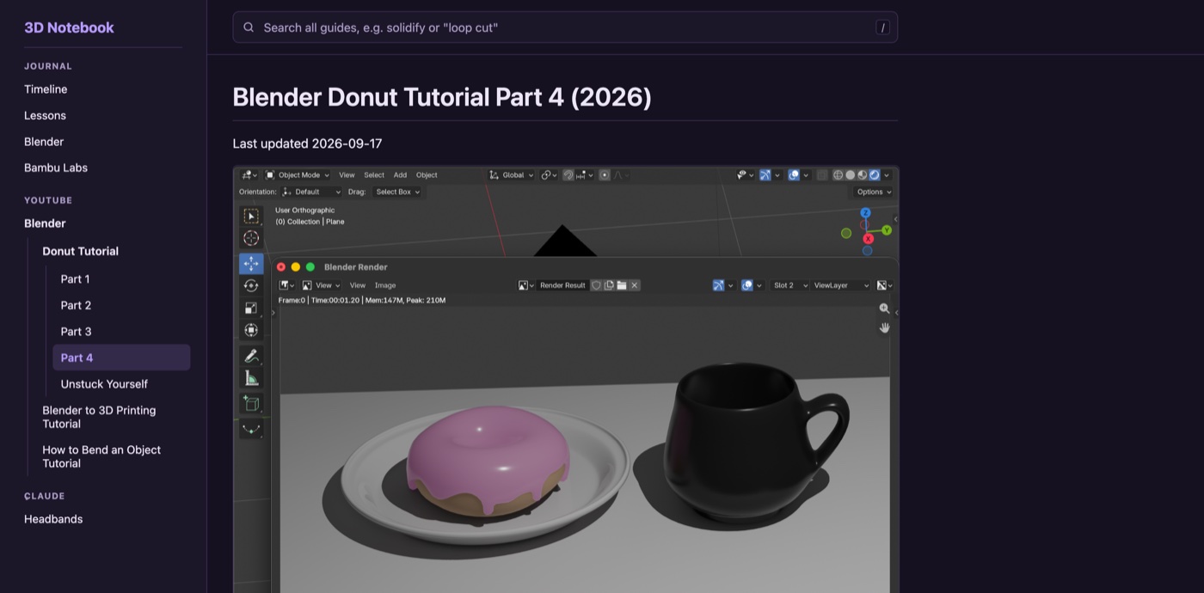Click the Render Result image name field
This screenshot has height=593, width=1204.
point(562,285)
